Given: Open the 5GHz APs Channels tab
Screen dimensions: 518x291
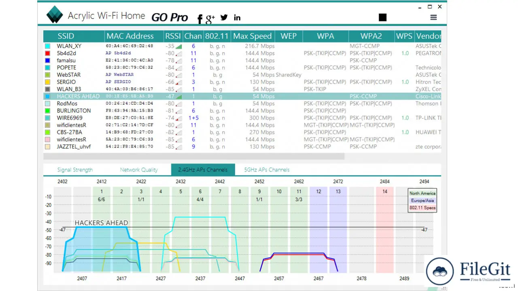Looking at the screenshot, I should (x=267, y=170).
